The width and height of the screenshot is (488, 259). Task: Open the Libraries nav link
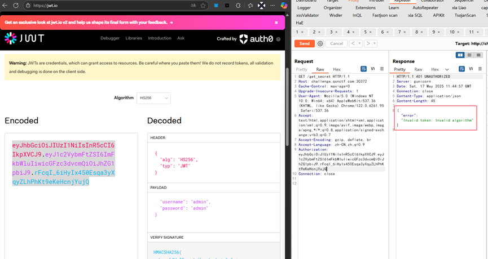click(134, 38)
